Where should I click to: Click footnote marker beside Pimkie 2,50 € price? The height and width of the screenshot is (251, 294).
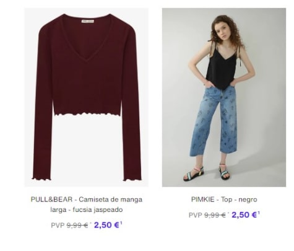tap(259, 213)
